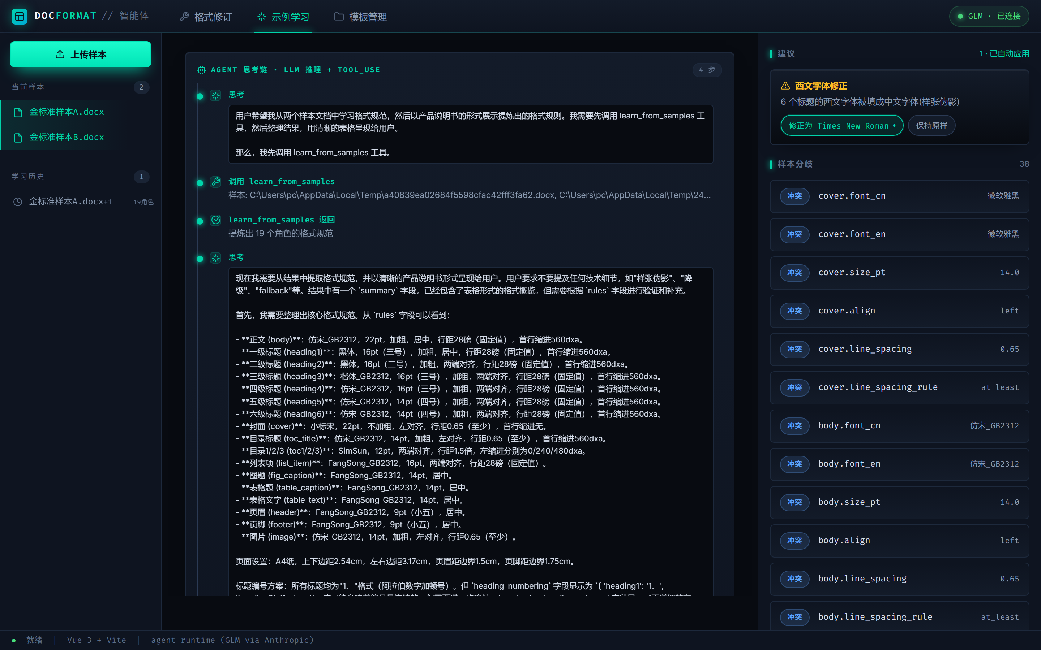Click the first 思考 step heading

tap(236, 95)
